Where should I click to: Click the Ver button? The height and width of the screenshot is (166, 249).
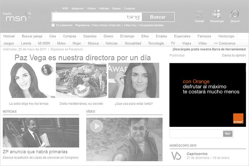(x=227, y=134)
